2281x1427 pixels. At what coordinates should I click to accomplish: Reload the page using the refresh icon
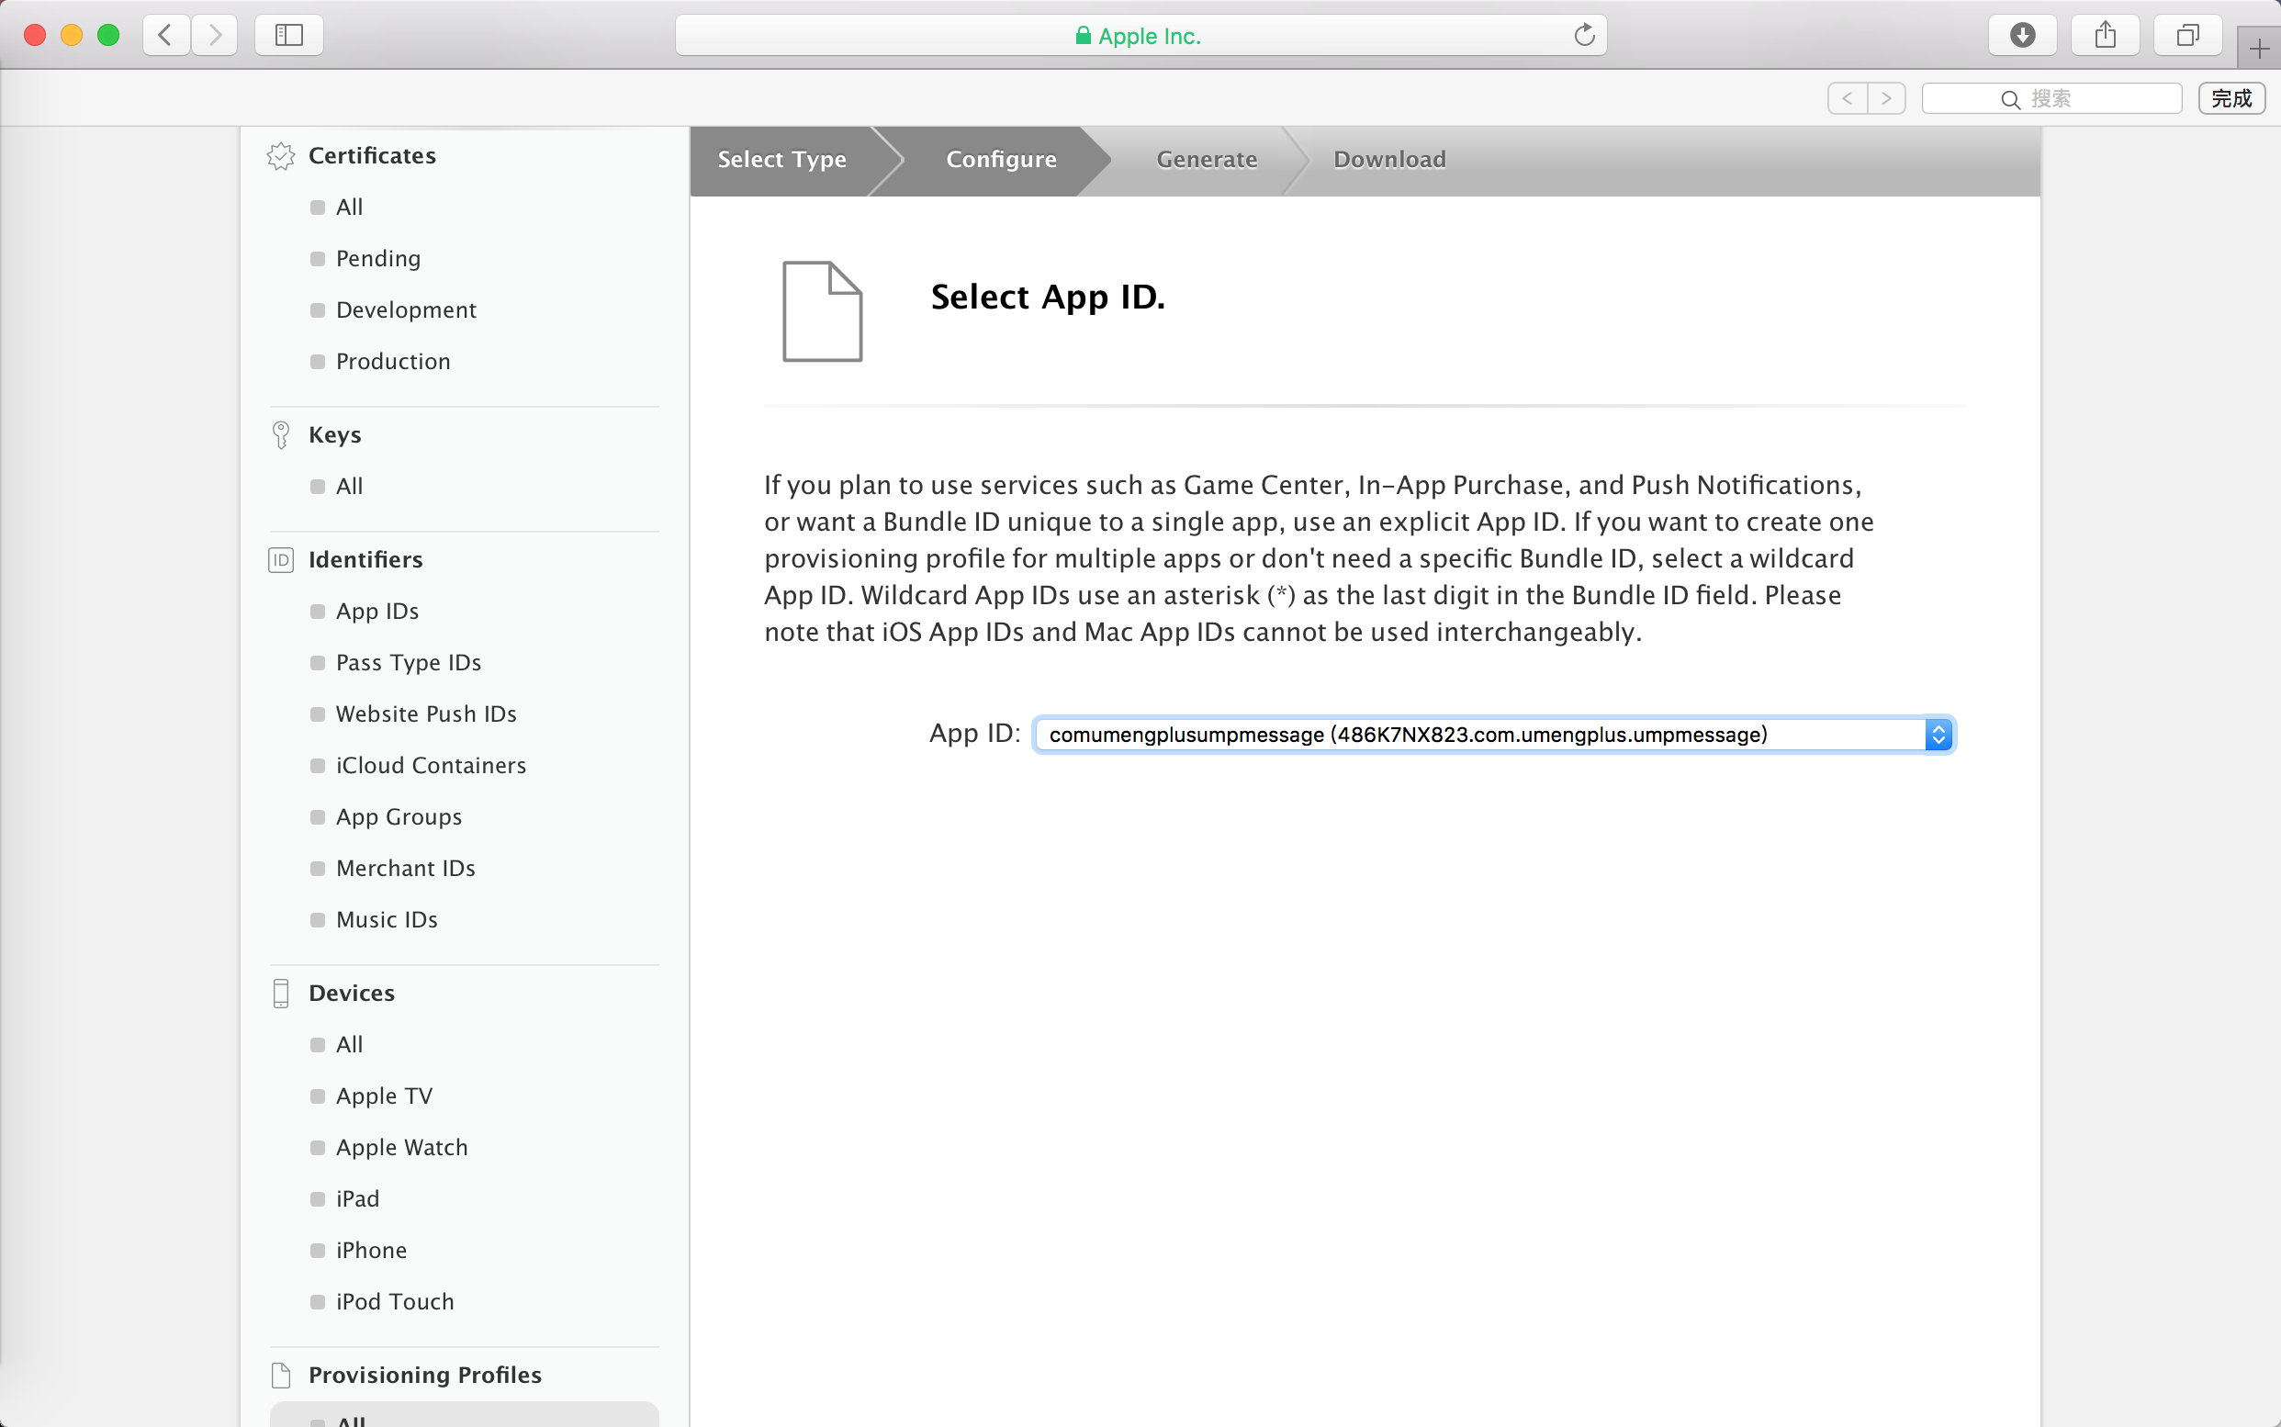(x=1584, y=36)
